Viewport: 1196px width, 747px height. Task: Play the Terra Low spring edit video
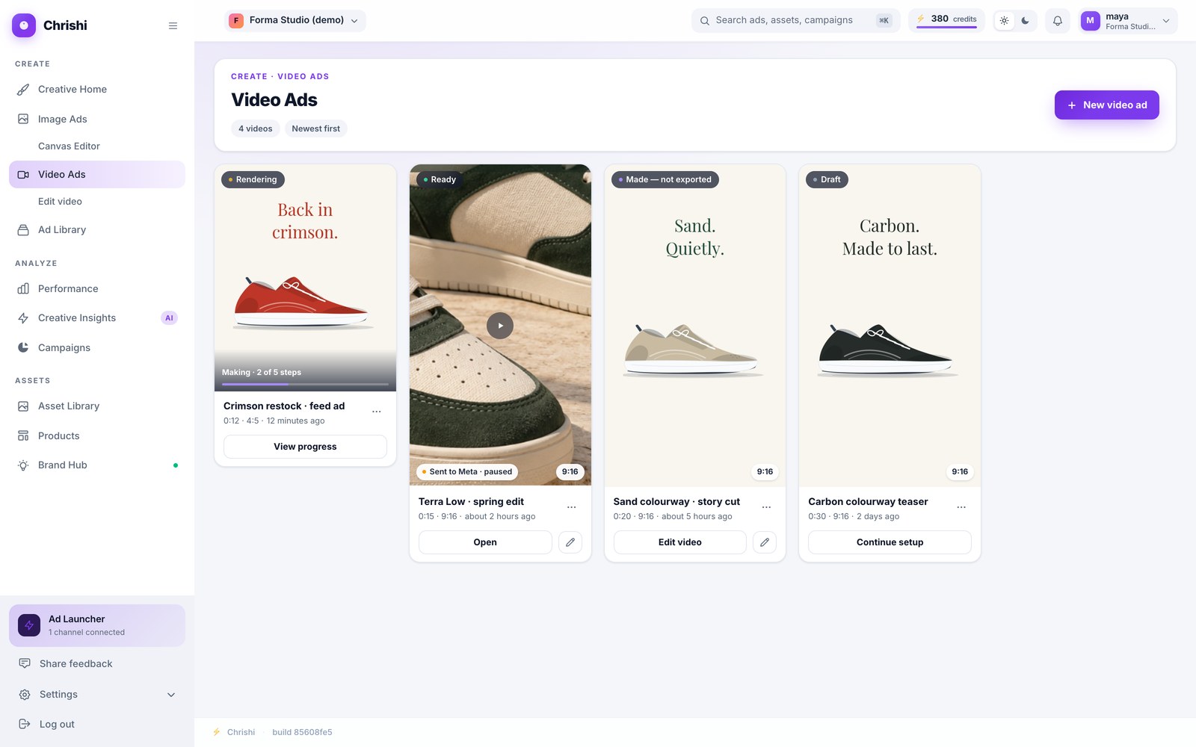500,326
